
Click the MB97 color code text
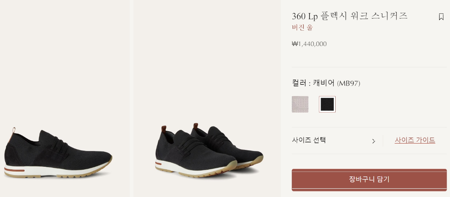click(x=349, y=84)
